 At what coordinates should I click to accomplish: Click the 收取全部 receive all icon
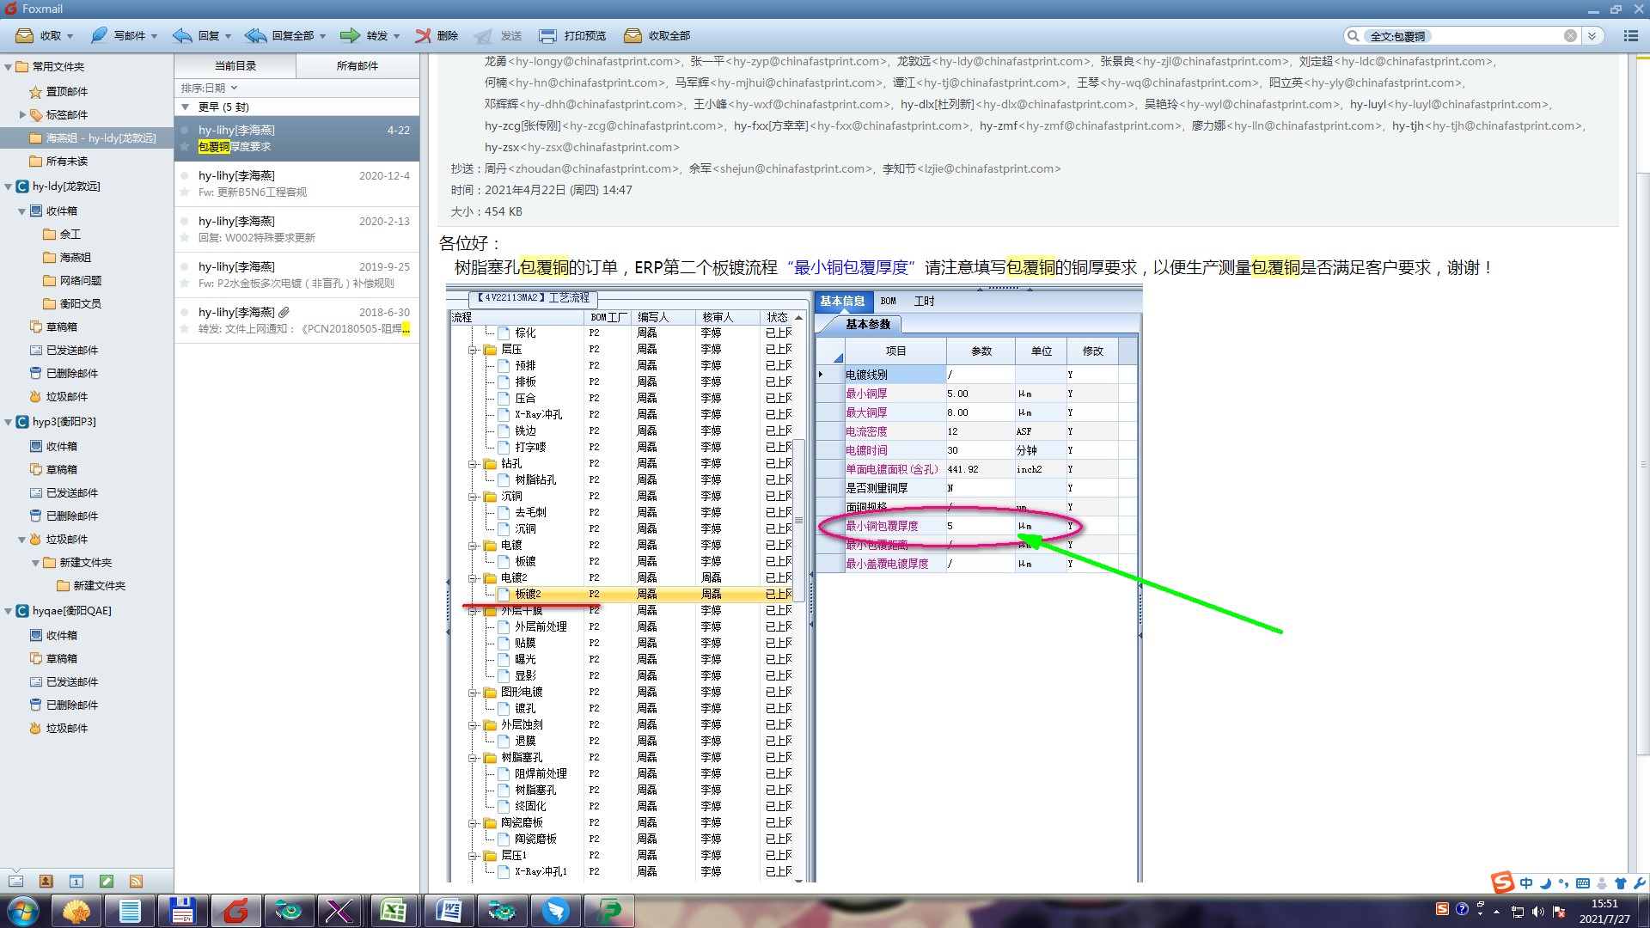(x=632, y=35)
